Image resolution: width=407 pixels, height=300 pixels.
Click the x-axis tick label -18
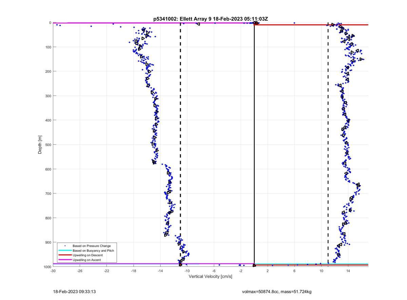click(x=133, y=271)
